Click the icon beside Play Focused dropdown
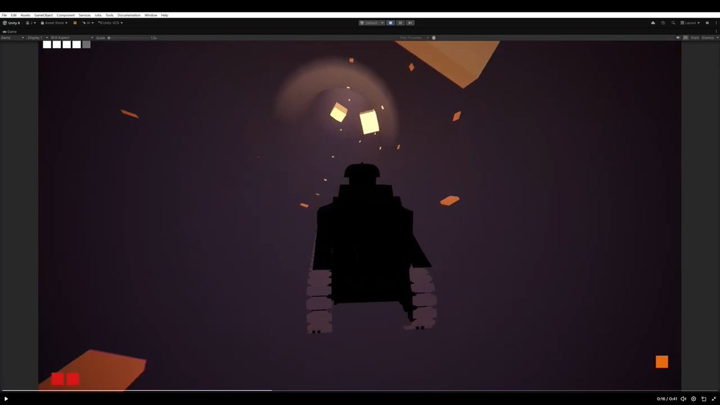 tap(434, 38)
